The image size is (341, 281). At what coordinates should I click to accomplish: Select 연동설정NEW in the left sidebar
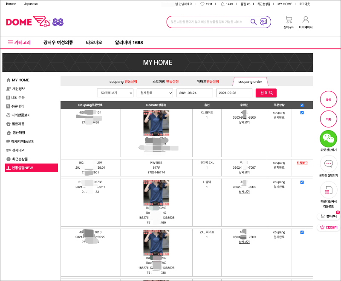[31, 168]
